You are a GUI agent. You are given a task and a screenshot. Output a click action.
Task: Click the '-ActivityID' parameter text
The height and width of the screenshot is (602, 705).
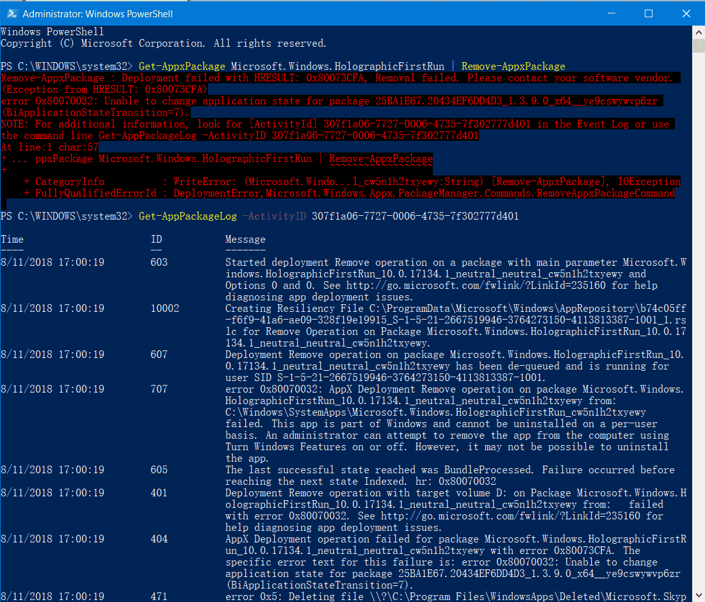274,216
